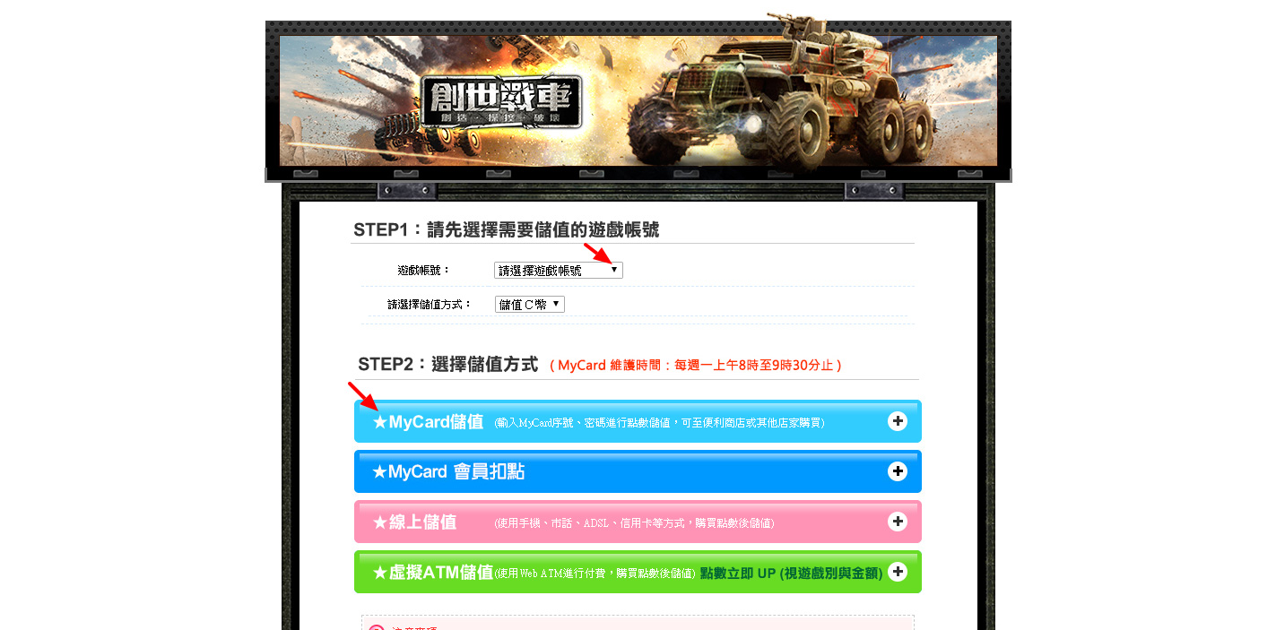Viewport: 1276px width, 630px height.
Task: Click the 遊戲帳號: field label
Action: point(424,270)
